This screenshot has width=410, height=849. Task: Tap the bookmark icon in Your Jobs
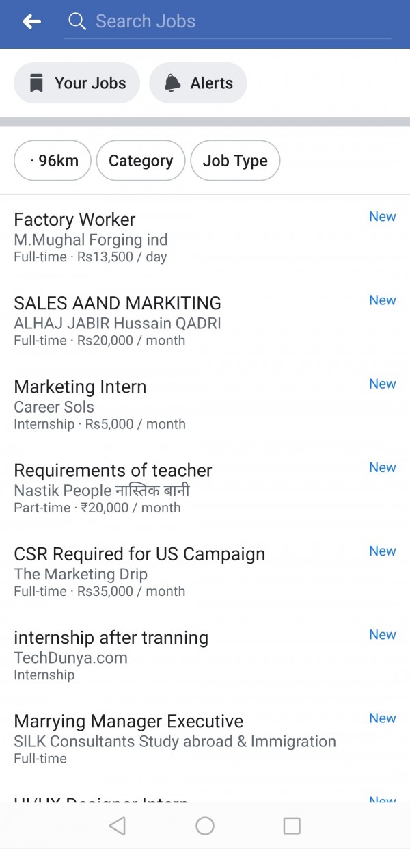36,83
